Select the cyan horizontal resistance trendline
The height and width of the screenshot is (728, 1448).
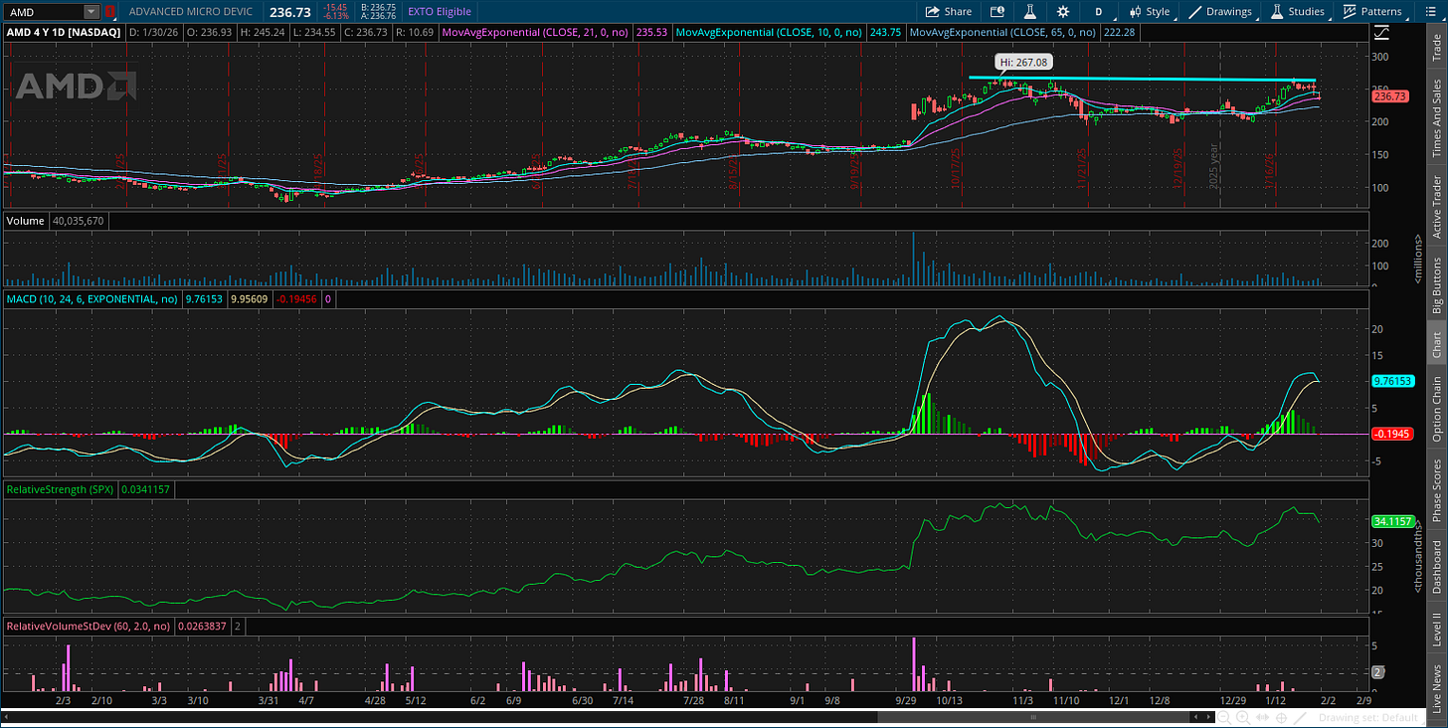pyautogui.click(x=1142, y=79)
